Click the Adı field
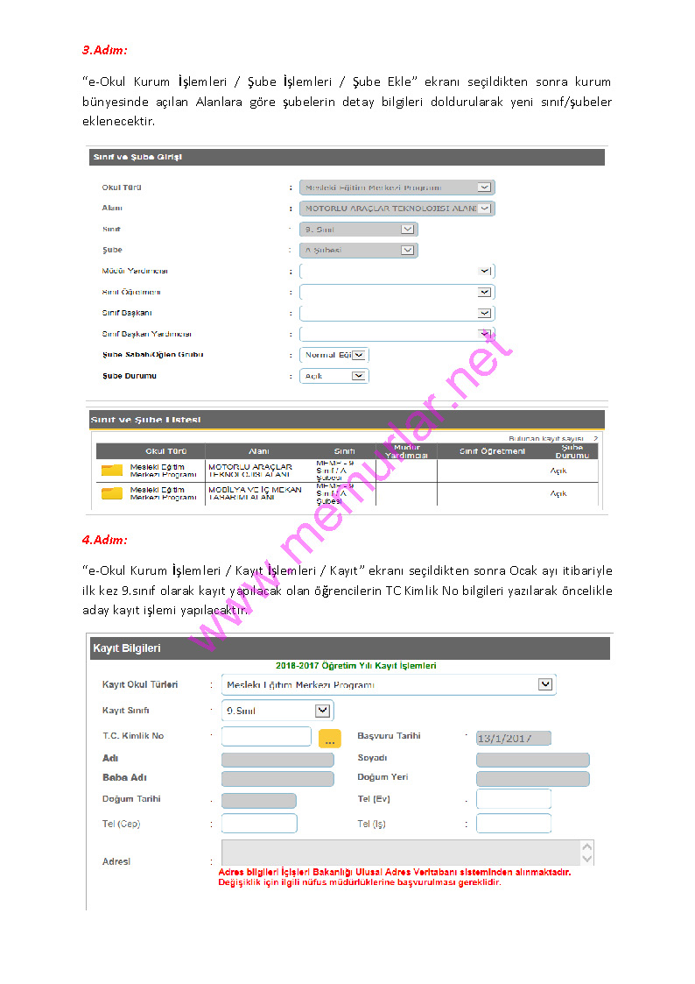Image resolution: width=695 pixels, height=984 pixels. 277,760
